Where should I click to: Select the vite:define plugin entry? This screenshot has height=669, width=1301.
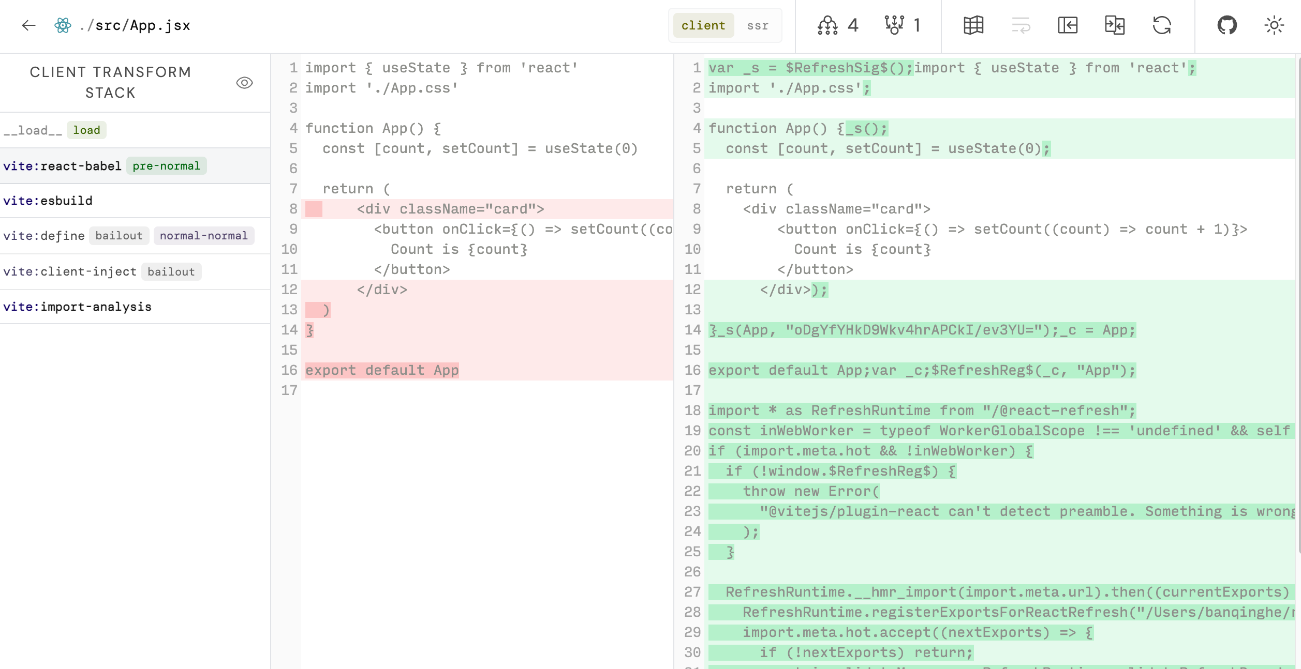44,236
